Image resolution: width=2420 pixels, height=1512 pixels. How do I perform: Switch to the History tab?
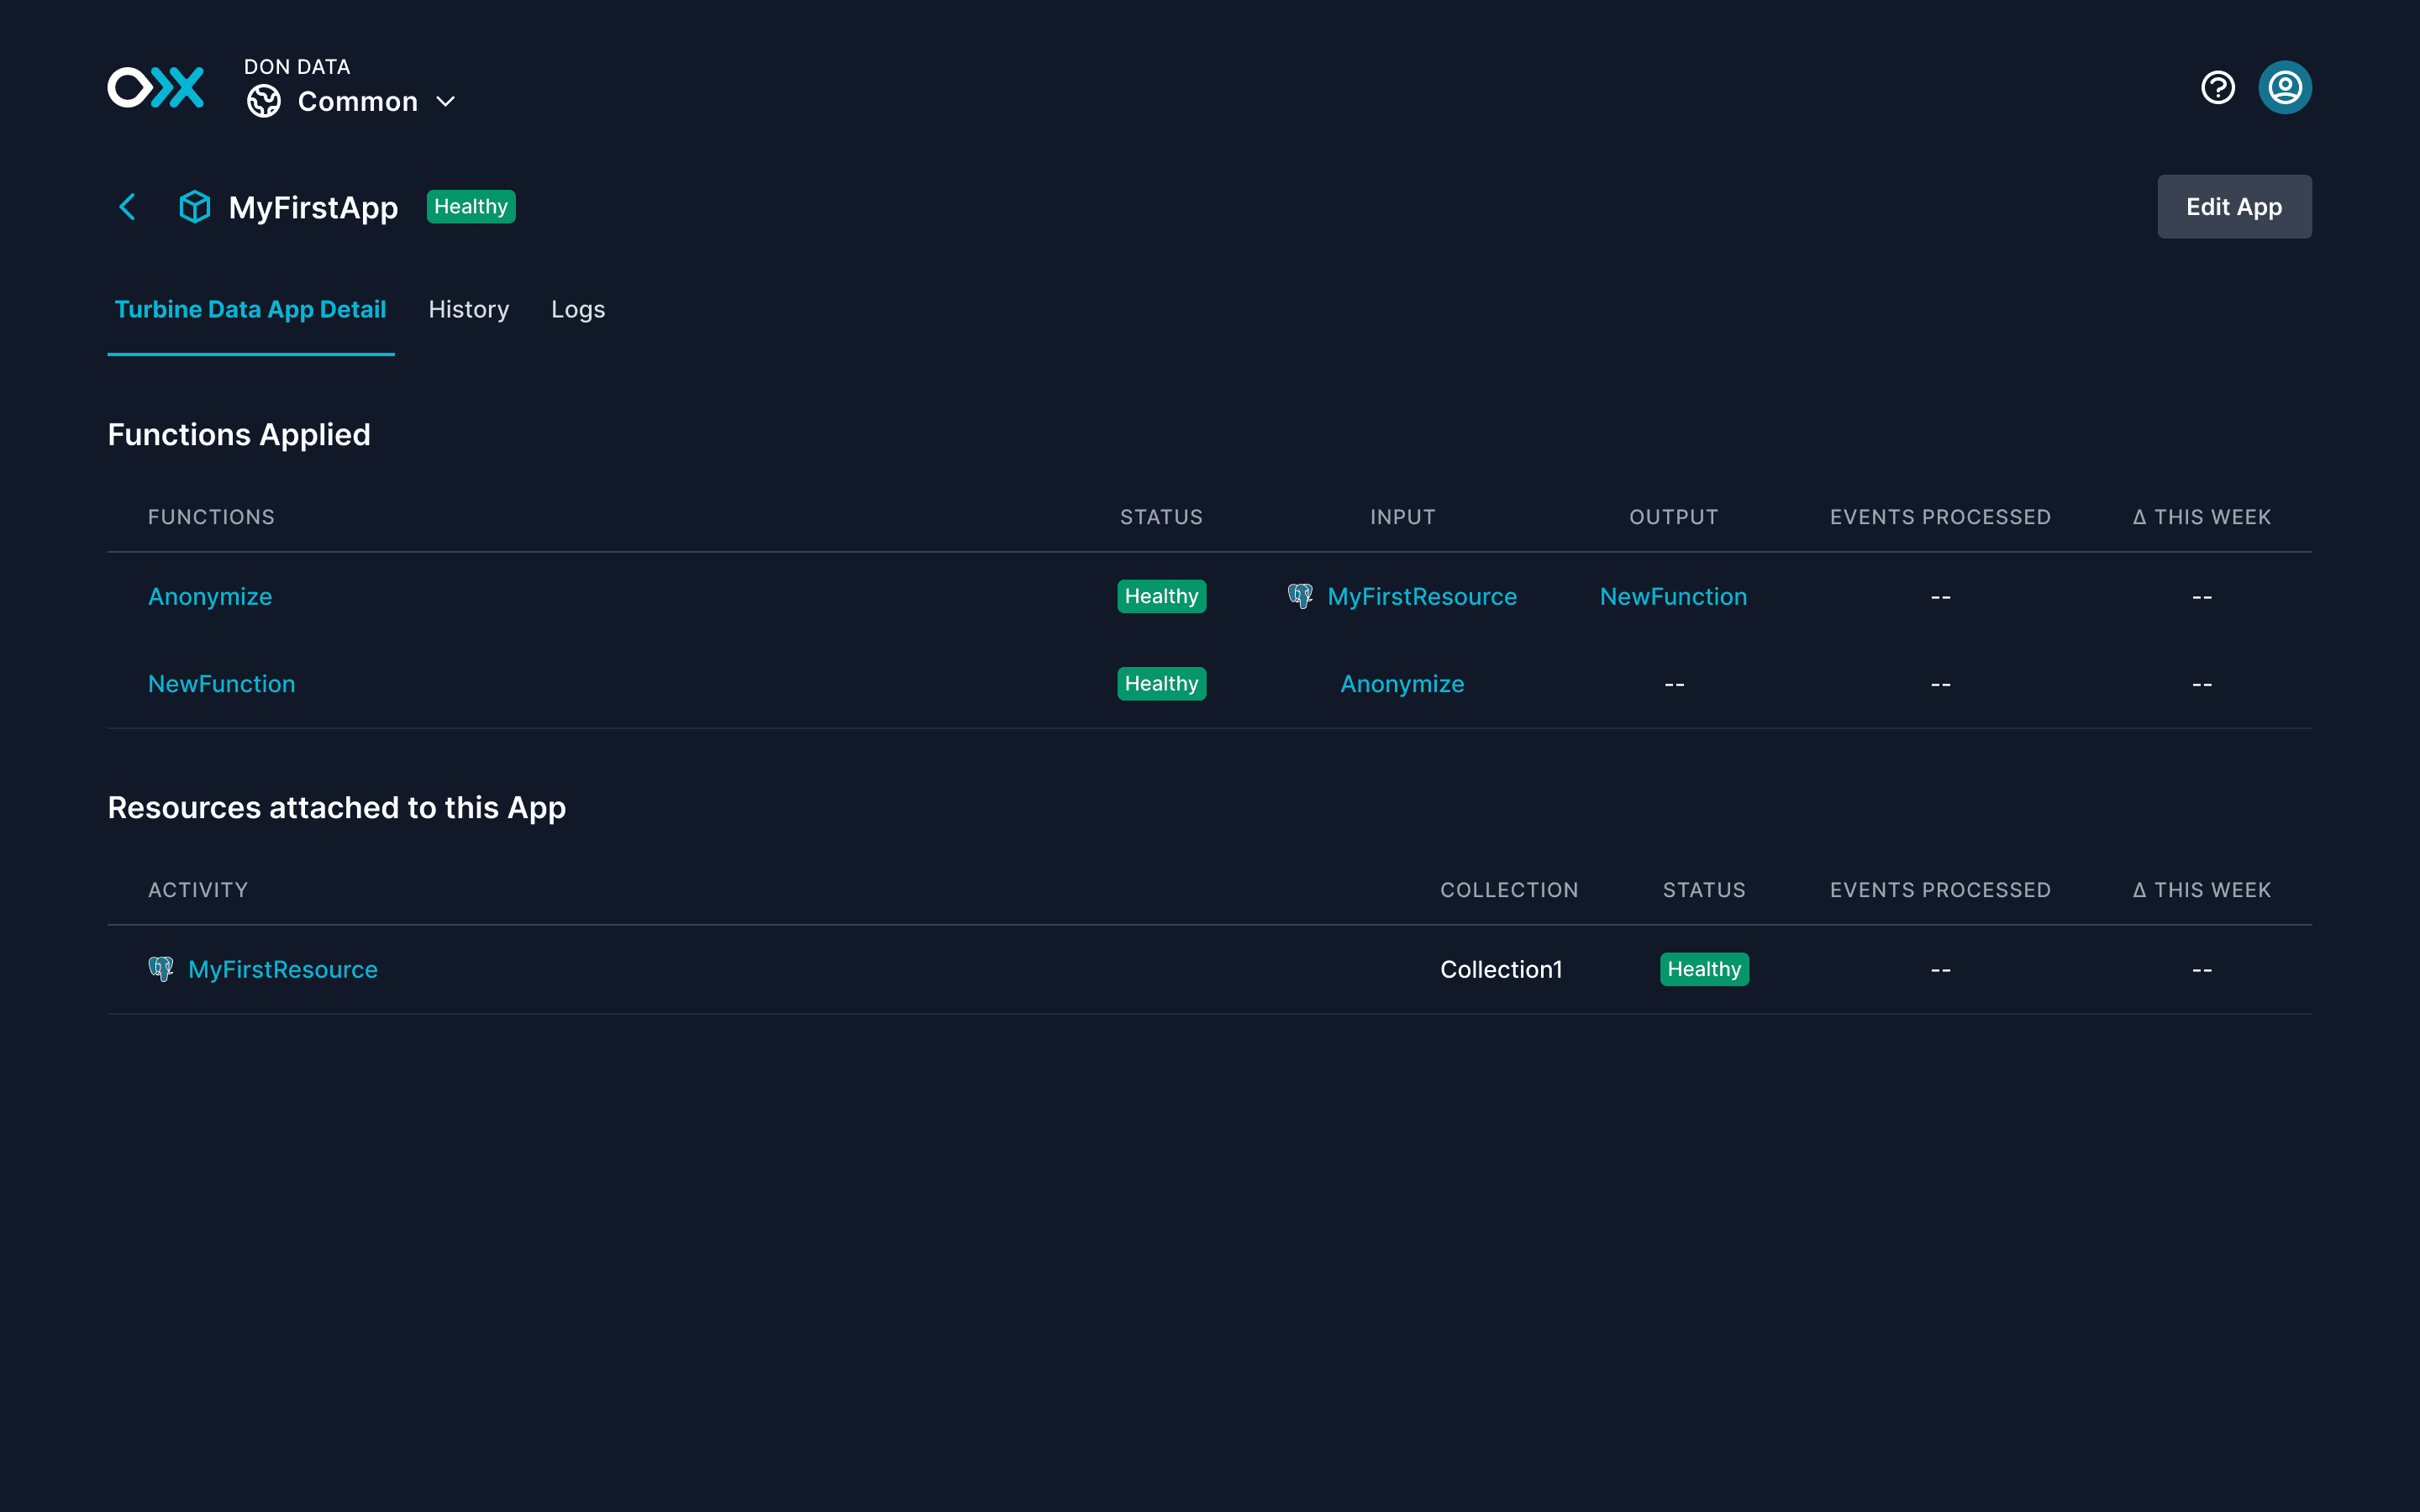click(468, 310)
